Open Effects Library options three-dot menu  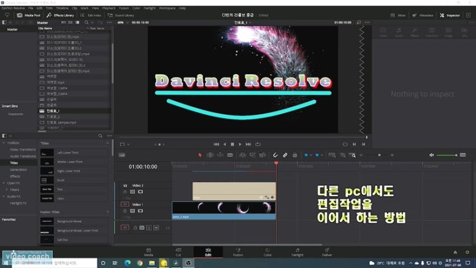[110, 136]
